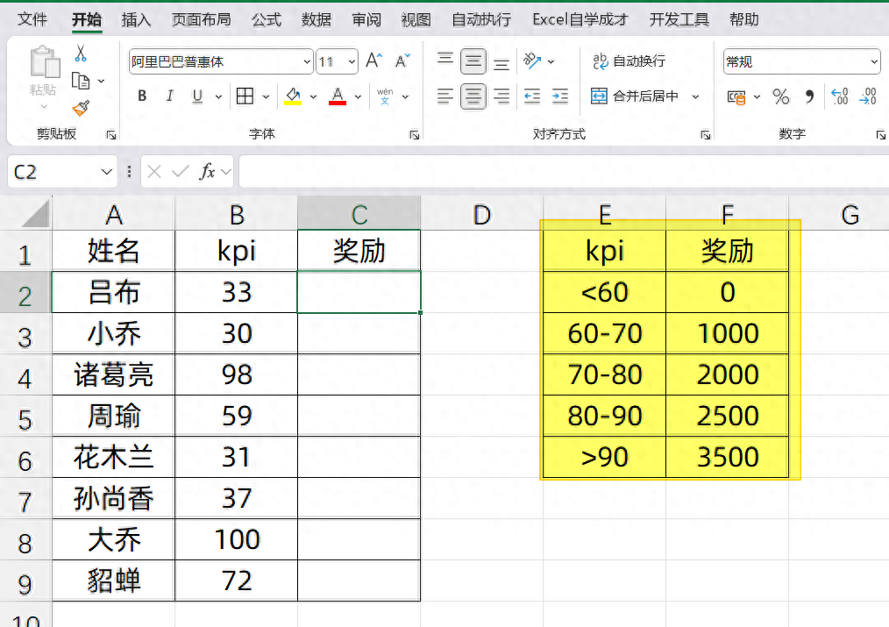Align cell text to the left
The height and width of the screenshot is (627, 889).
(x=445, y=96)
